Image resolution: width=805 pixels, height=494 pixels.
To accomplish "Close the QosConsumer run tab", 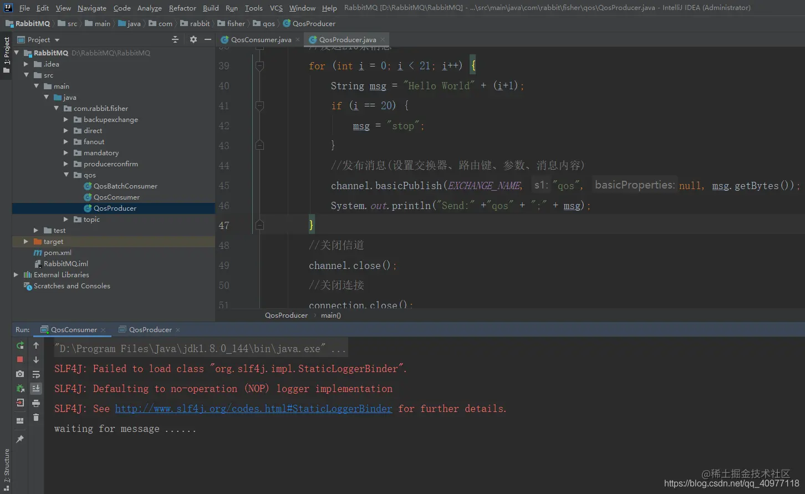I will click(x=102, y=330).
